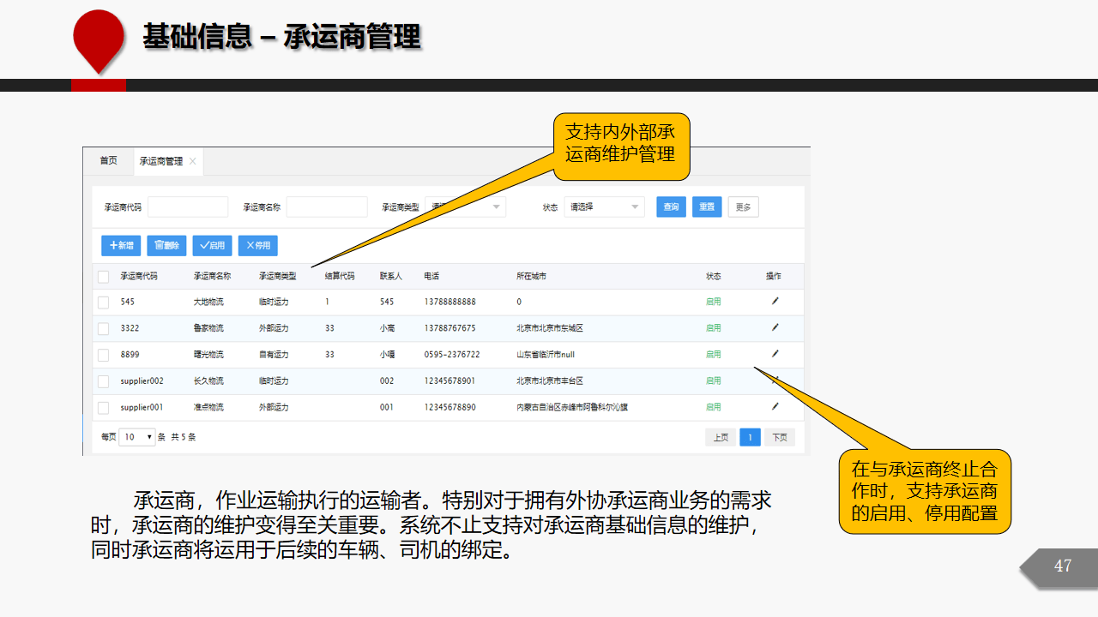Focus the 承运商名称 search input
The image size is (1098, 617).
pos(327,207)
